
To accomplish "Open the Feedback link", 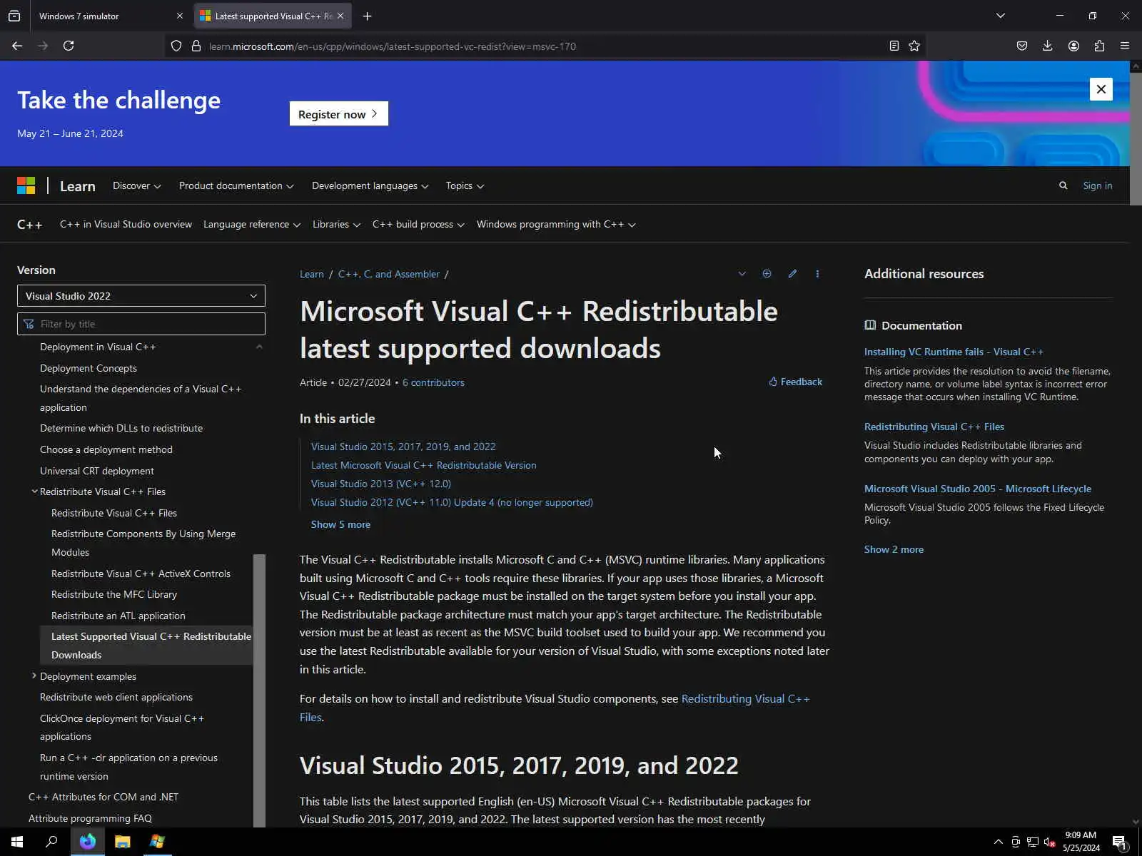I will 795,382.
